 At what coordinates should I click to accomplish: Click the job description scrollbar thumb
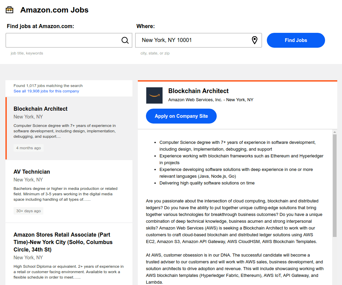click(335, 185)
